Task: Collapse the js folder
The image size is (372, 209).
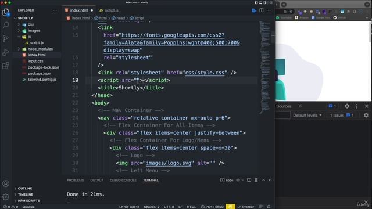Action: click(29, 37)
